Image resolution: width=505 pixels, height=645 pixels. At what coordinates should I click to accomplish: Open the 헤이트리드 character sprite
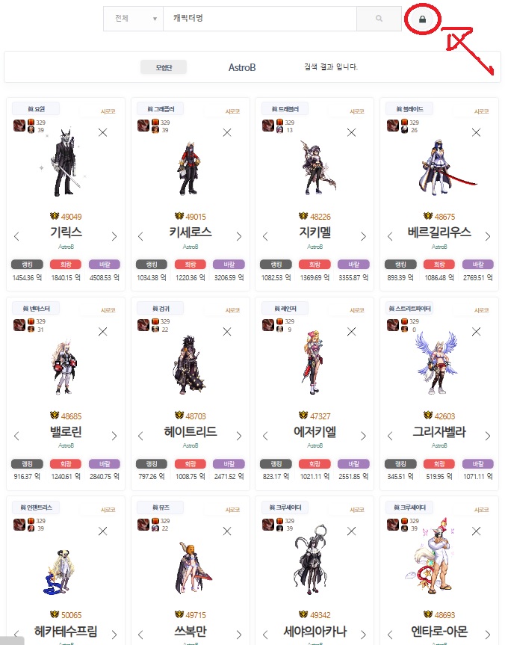coord(189,365)
